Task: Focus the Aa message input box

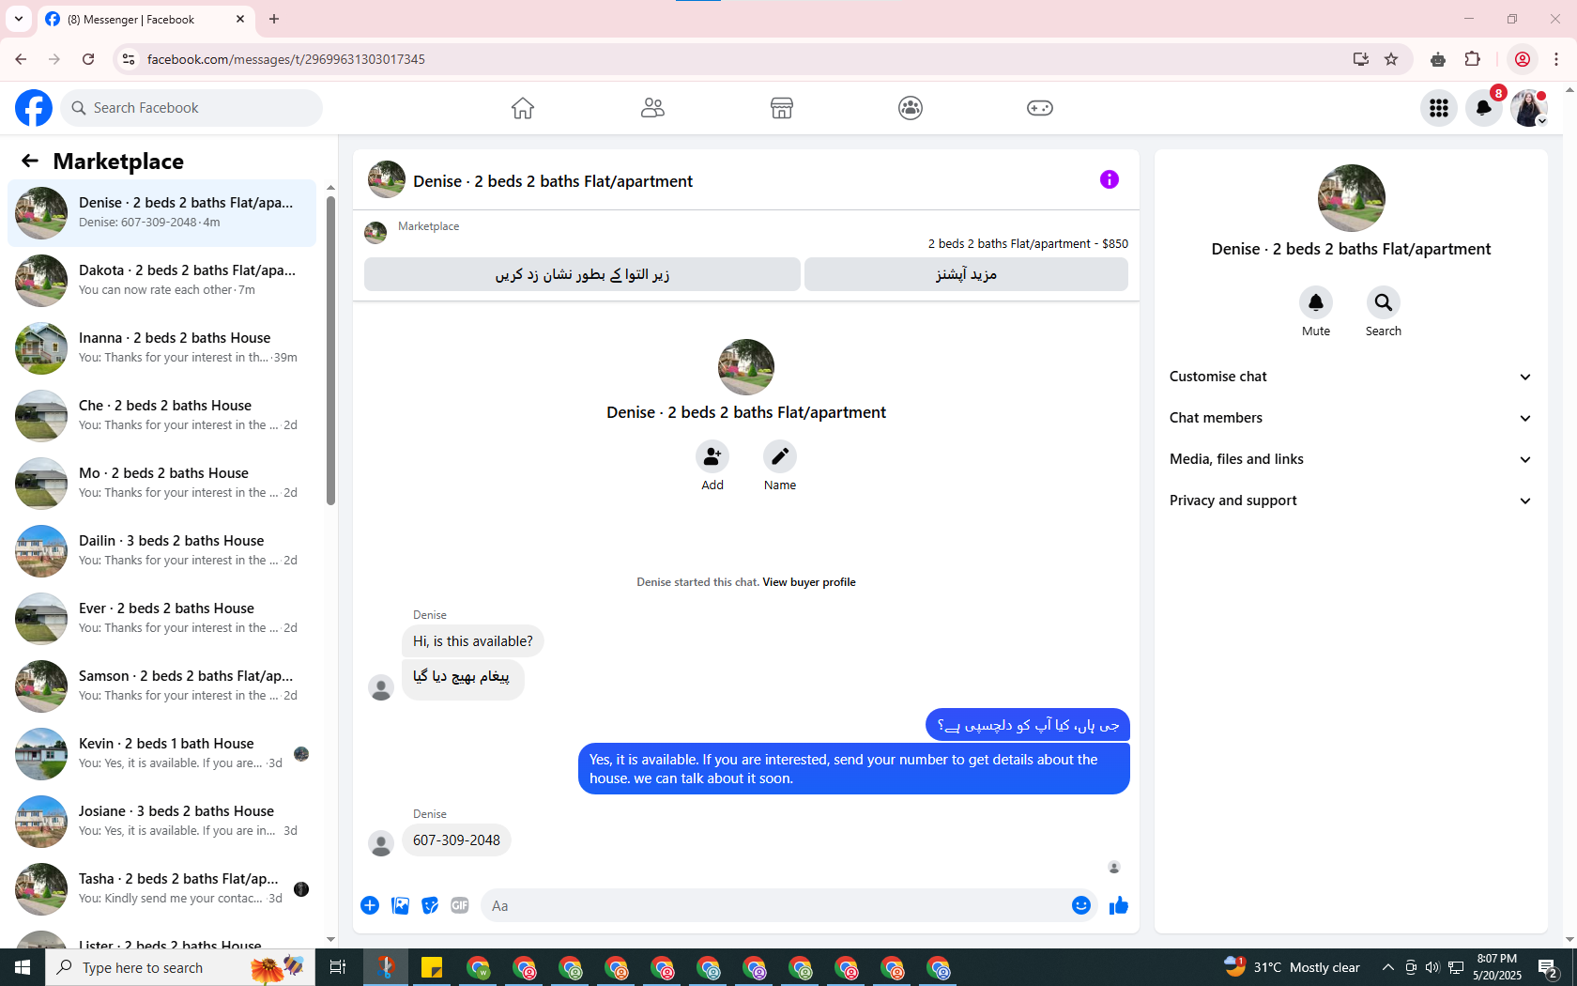Action: pyautogui.click(x=774, y=905)
